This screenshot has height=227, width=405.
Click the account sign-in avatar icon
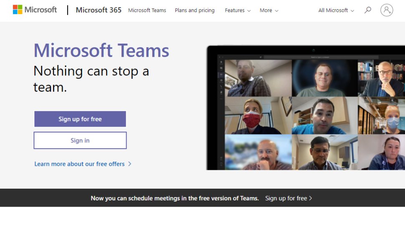tap(386, 10)
